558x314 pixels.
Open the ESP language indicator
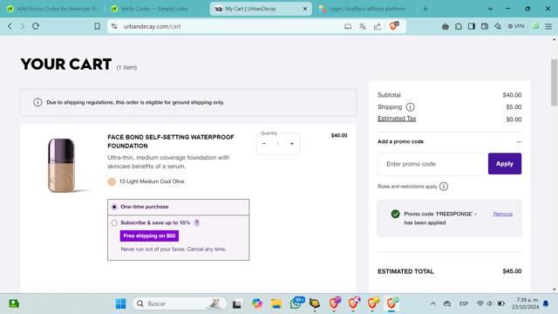(464, 304)
